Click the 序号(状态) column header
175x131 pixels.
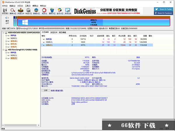(73, 36)
